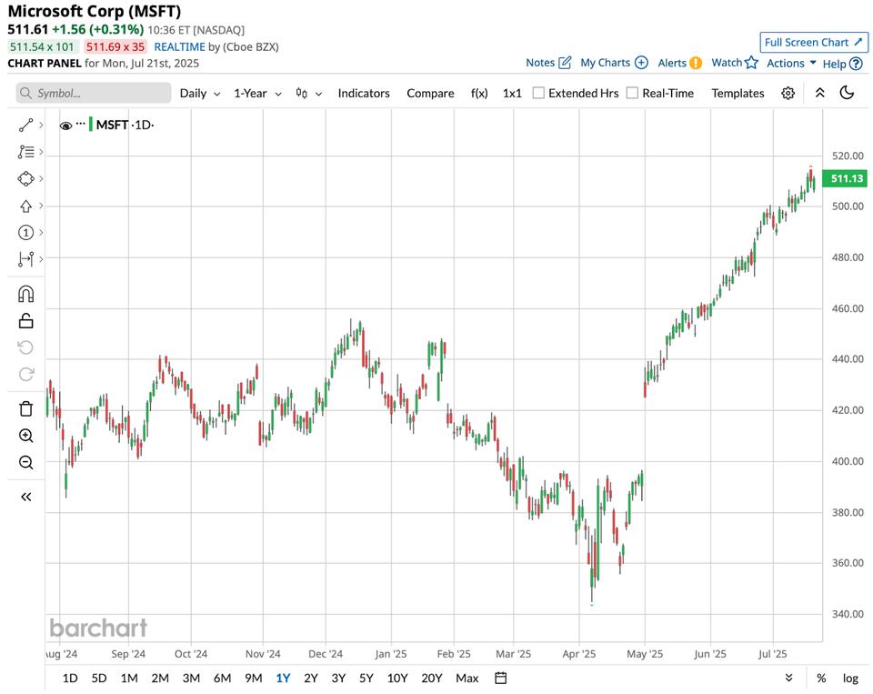Image resolution: width=873 pixels, height=694 pixels.
Task: Select the trend line drawing tool
Action: tap(25, 126)
